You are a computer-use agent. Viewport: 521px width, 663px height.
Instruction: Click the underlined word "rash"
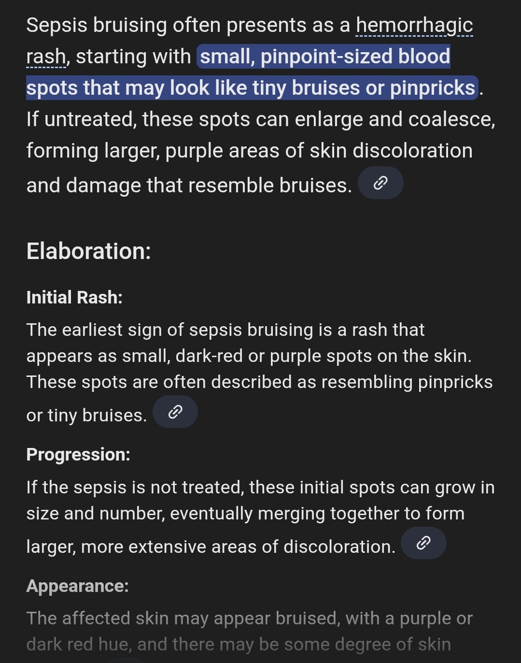[46, 57]
